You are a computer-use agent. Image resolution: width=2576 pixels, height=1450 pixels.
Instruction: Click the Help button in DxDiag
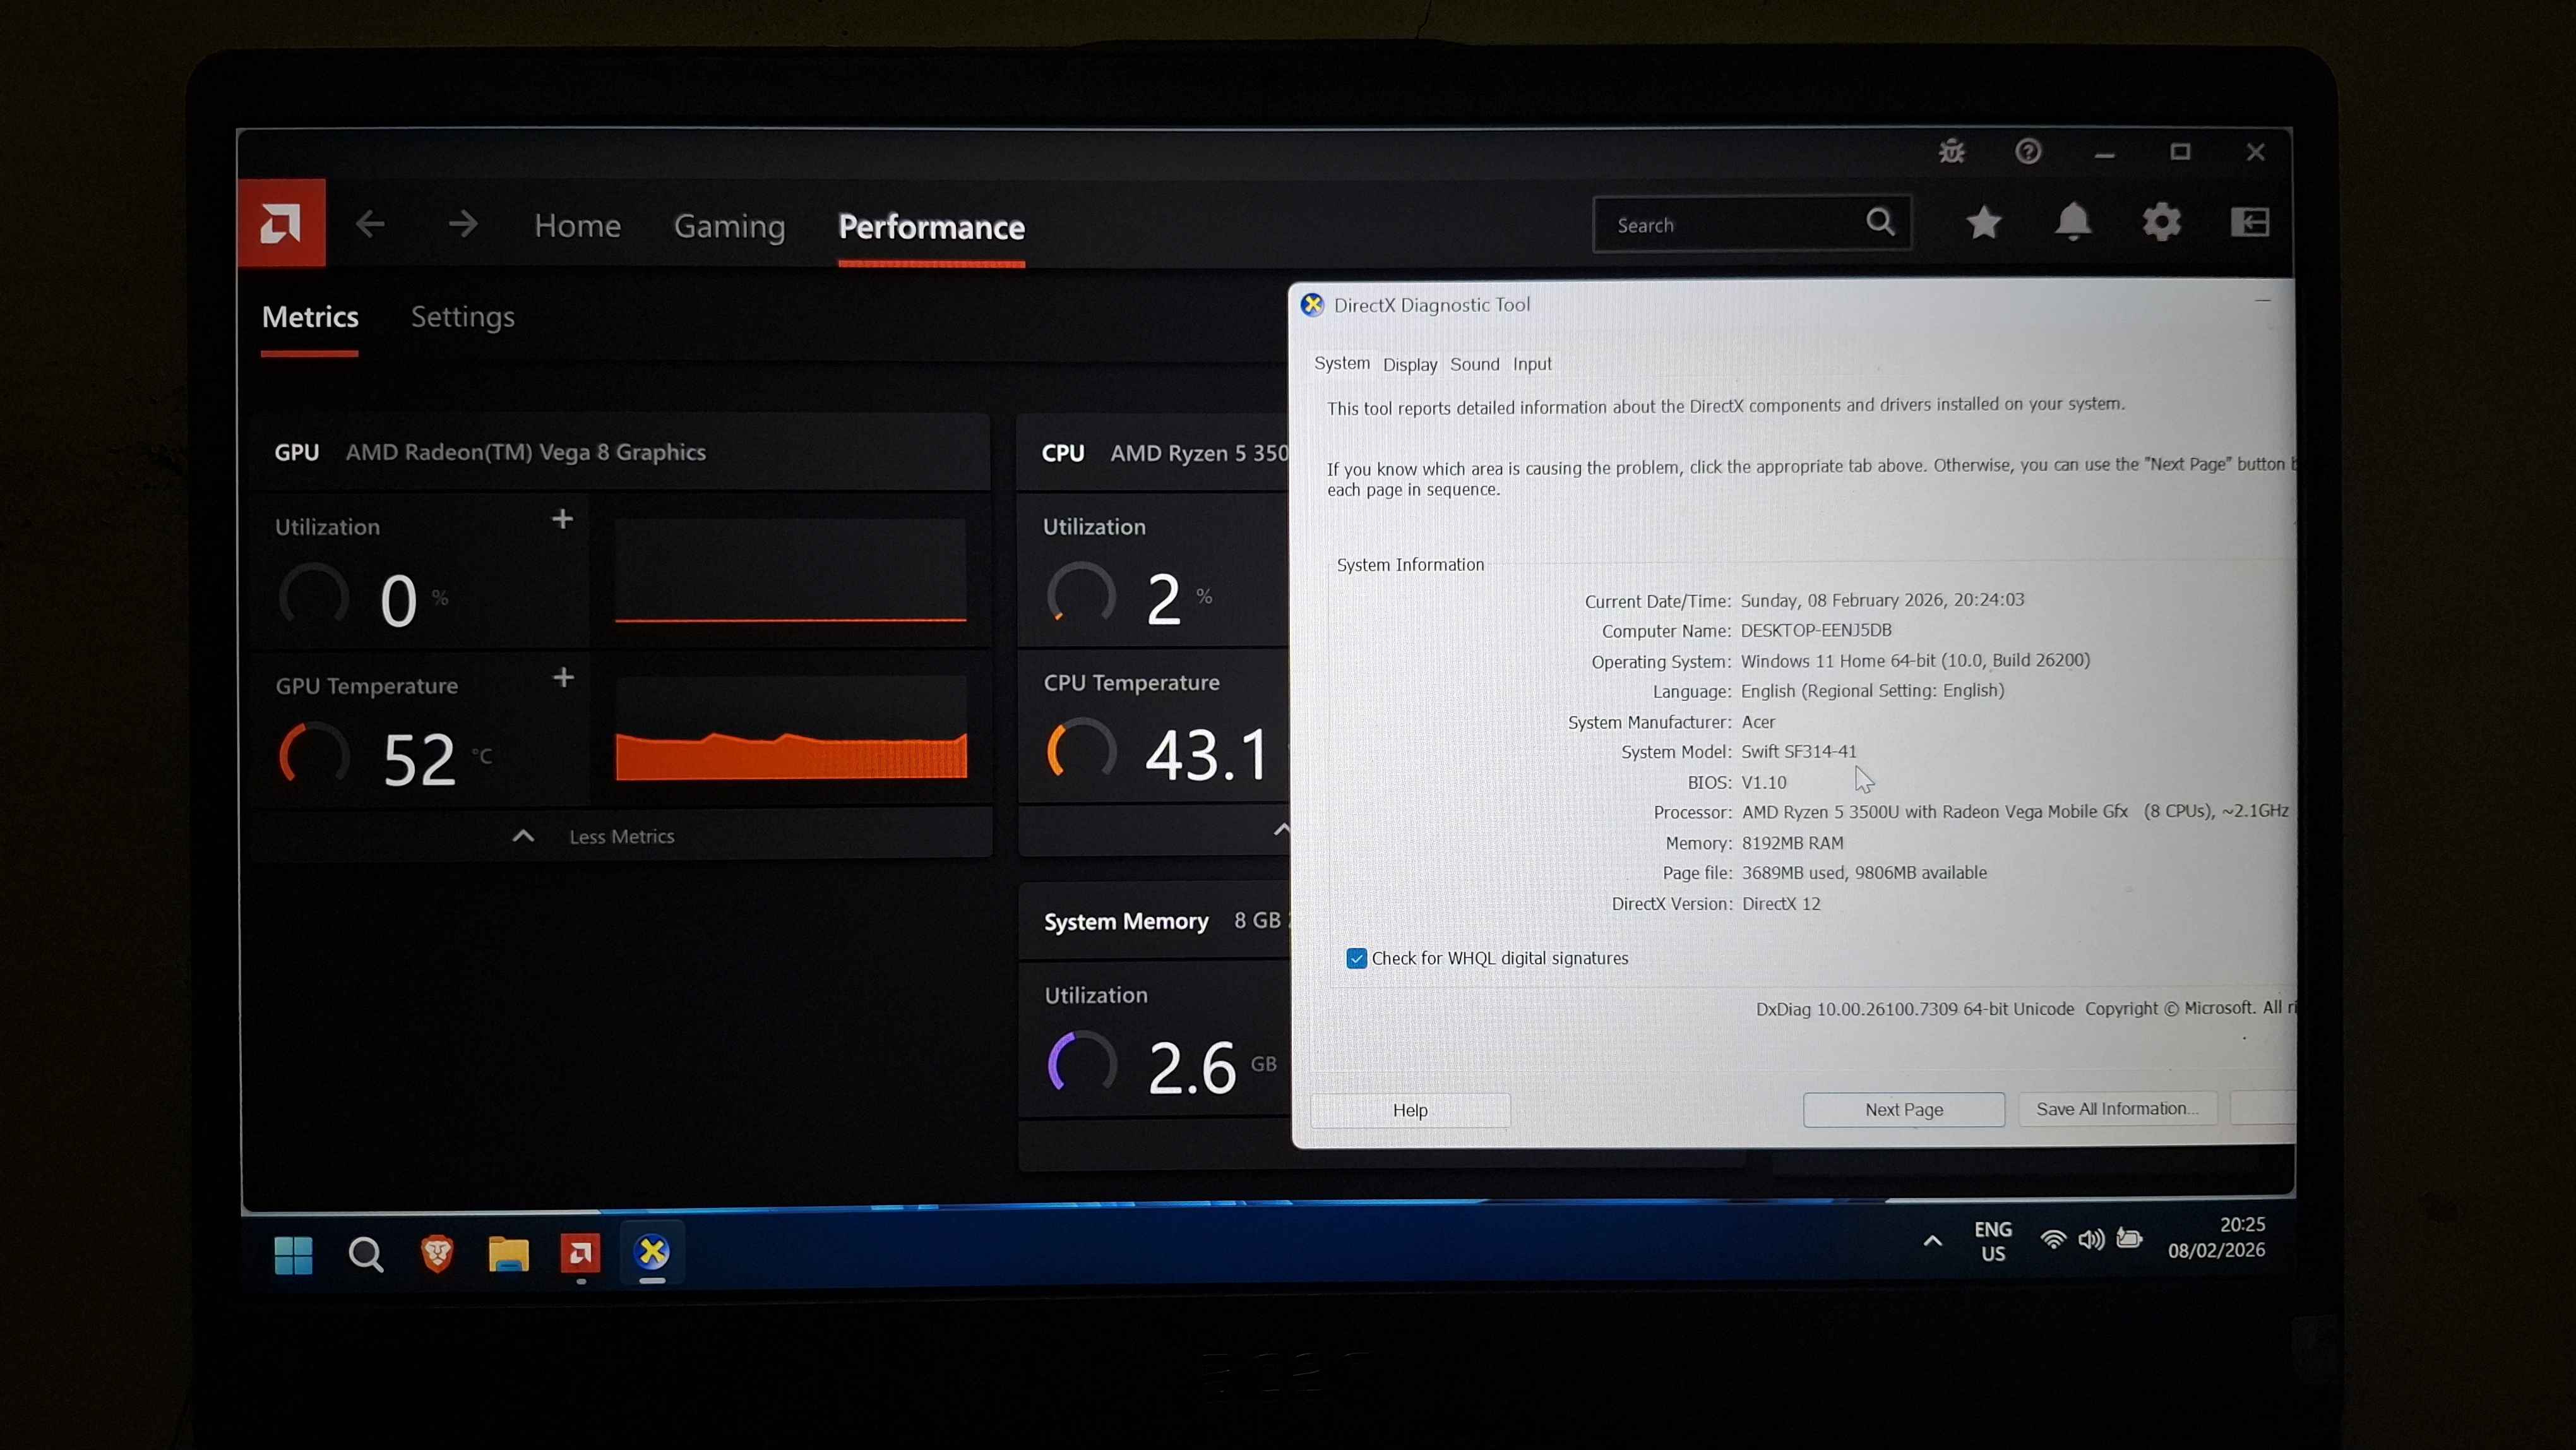click(1410, 1110)
